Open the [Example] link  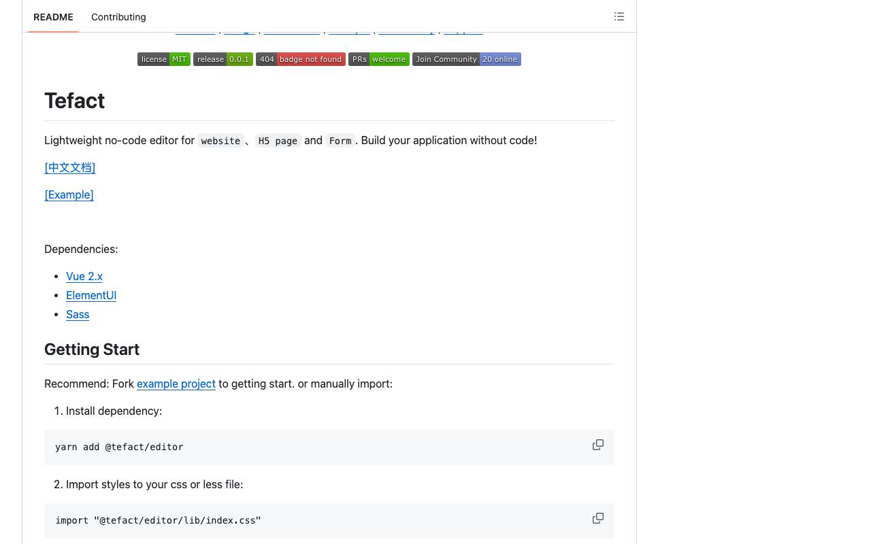69,194
